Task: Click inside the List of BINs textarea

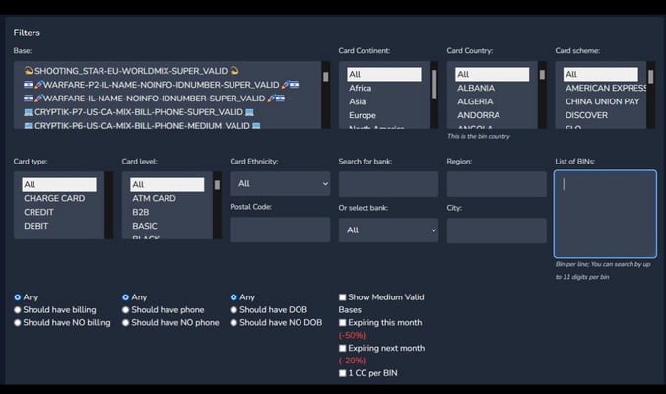Action: coord(605,214)
